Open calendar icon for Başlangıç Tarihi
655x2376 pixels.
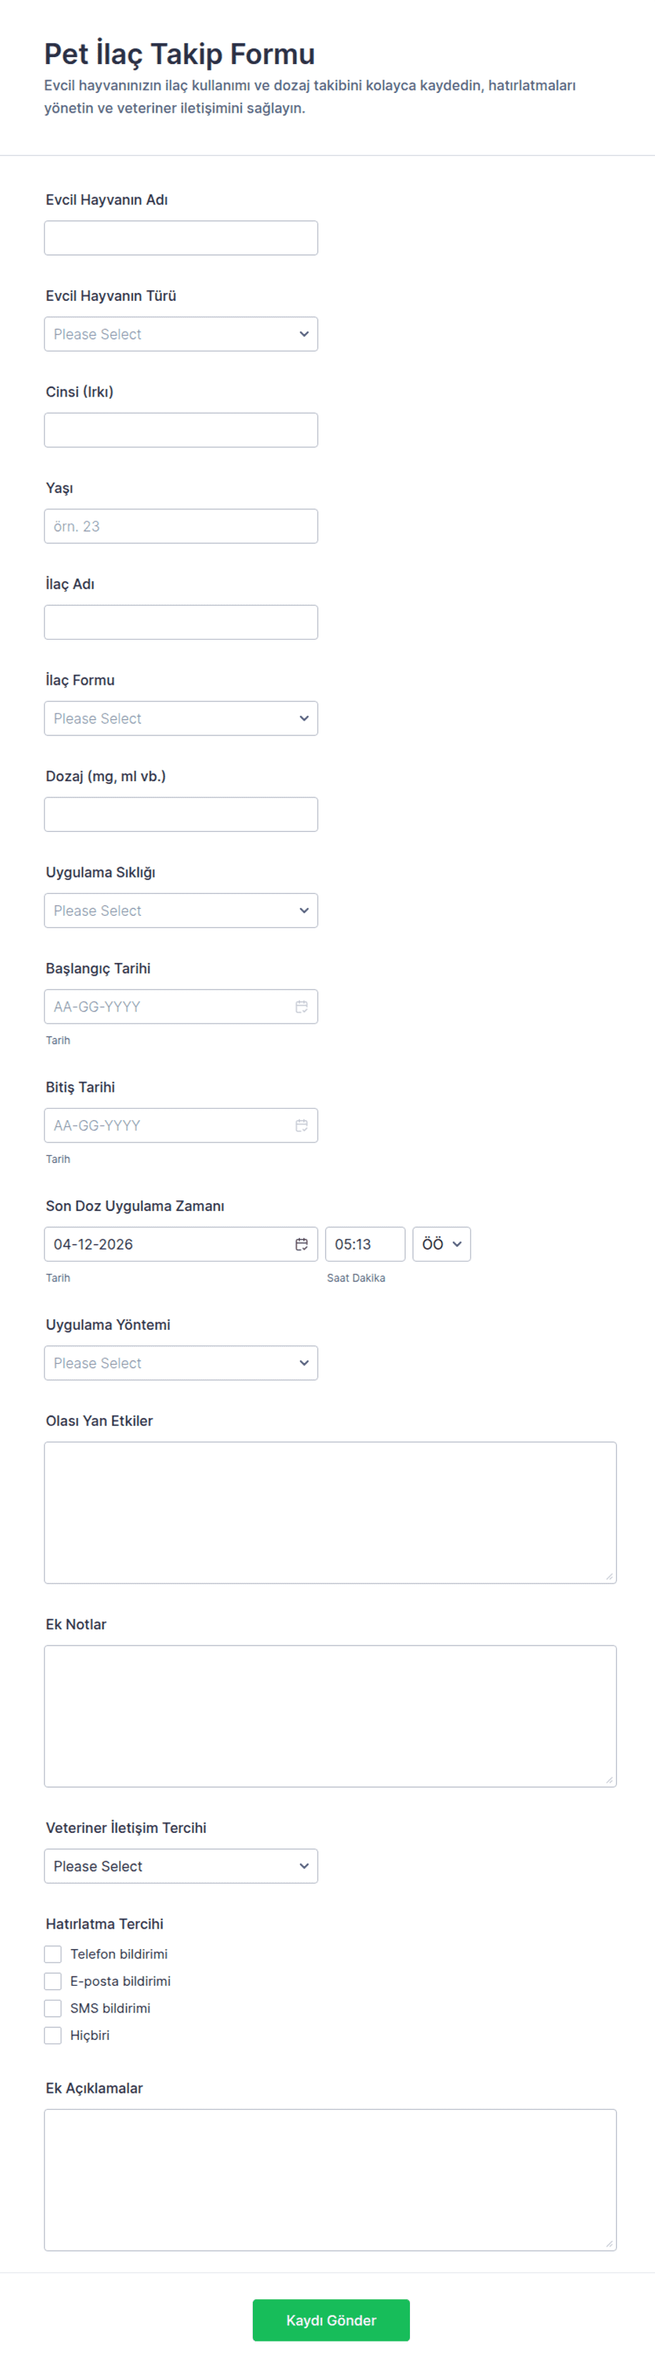(x=301, y=1007)
